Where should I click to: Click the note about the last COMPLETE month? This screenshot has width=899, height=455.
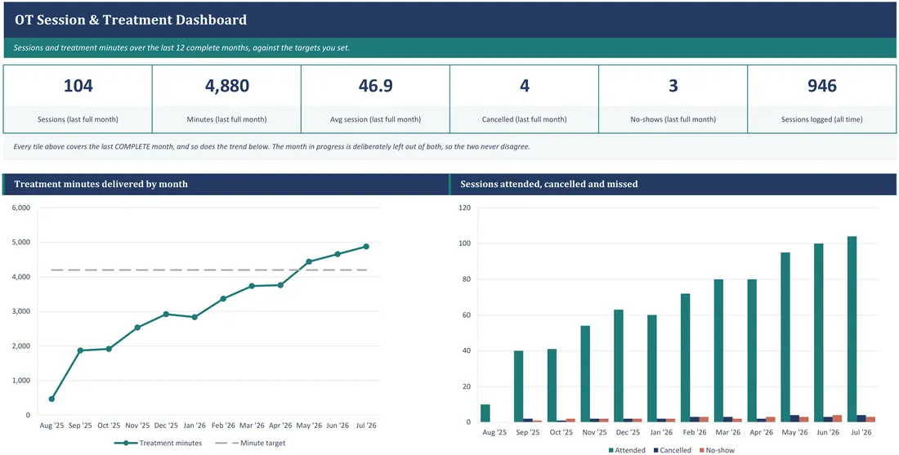pyautogui.click(x=271, y=147)
